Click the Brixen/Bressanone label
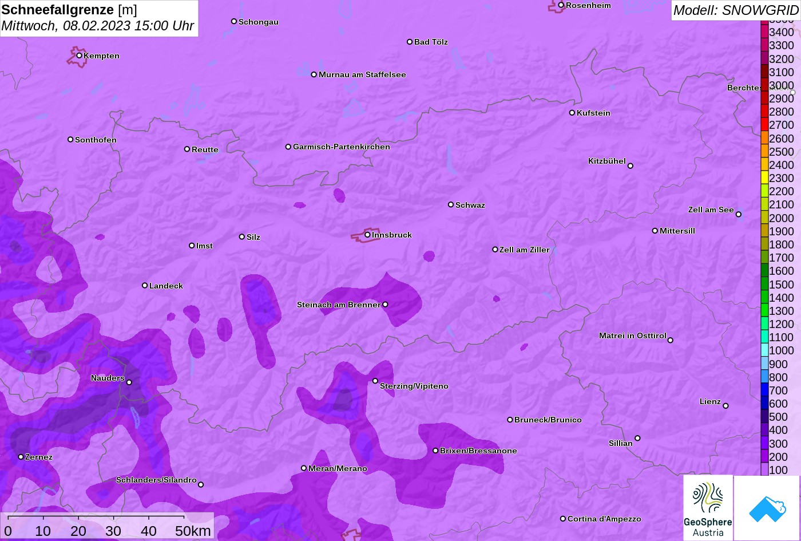This screenshot has height=541, width=801. (x=478, y=451)
